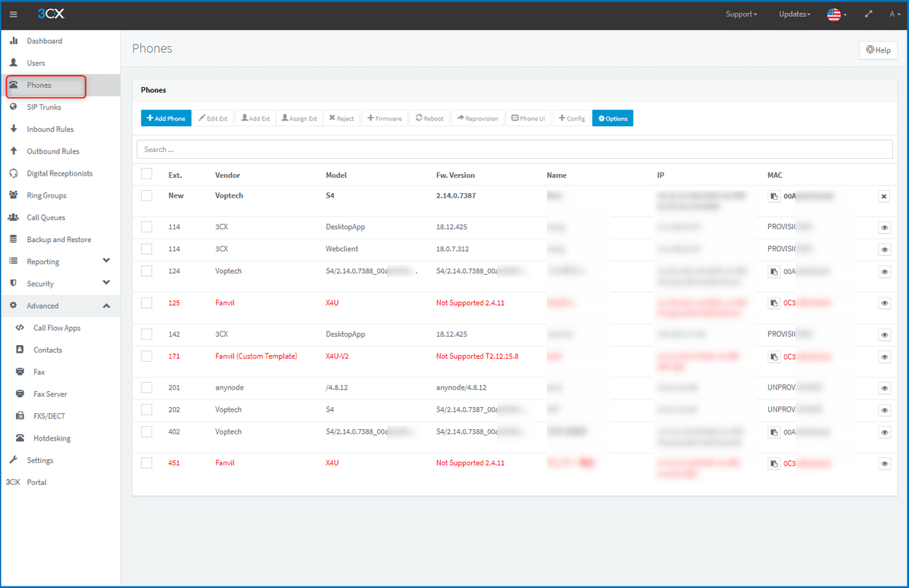Toggle the select-all header checkbox
This screenshot has height=588, width=909.
coord(146,174)
